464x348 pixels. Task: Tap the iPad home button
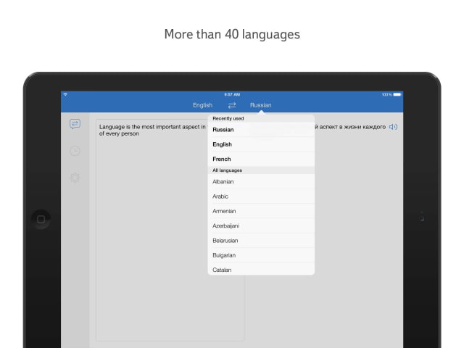[x=41, y=219]
